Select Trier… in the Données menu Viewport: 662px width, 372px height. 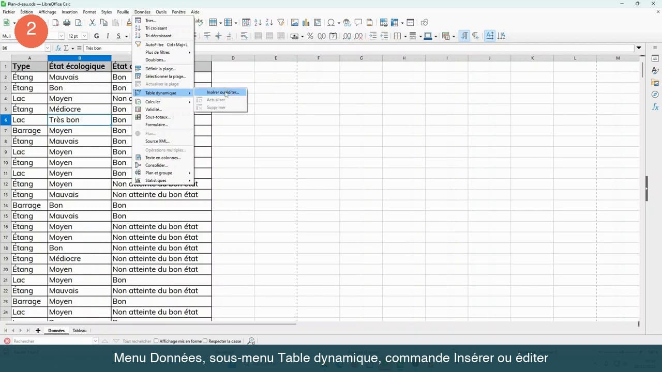pyautogui.click(x=163, y=21)
